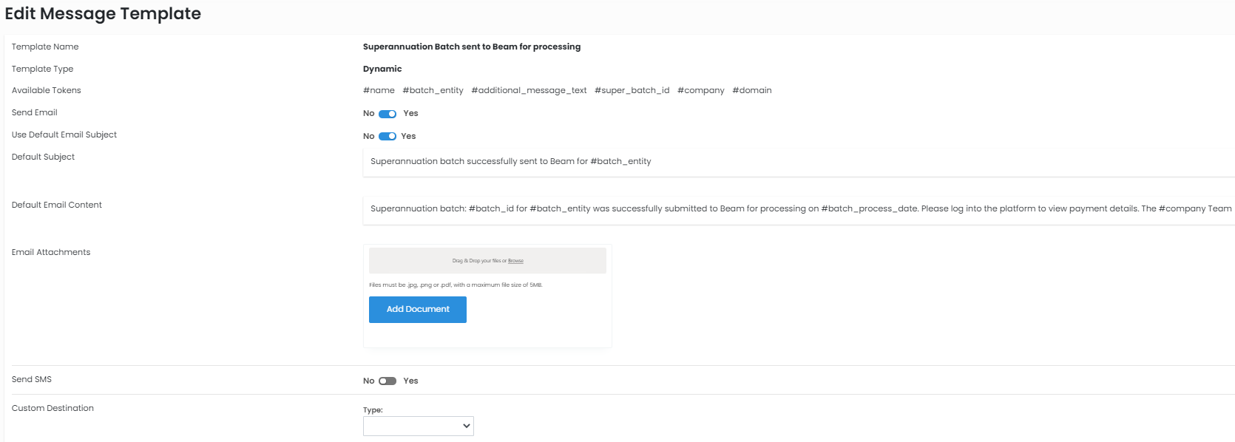
Task: Select the #batch_entity token in Available Tokens
Action: pyautogui.click(x=433, y=91)
